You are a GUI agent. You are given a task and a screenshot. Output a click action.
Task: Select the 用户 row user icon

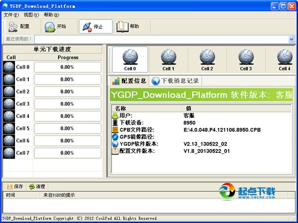click(x=115, y=115)
